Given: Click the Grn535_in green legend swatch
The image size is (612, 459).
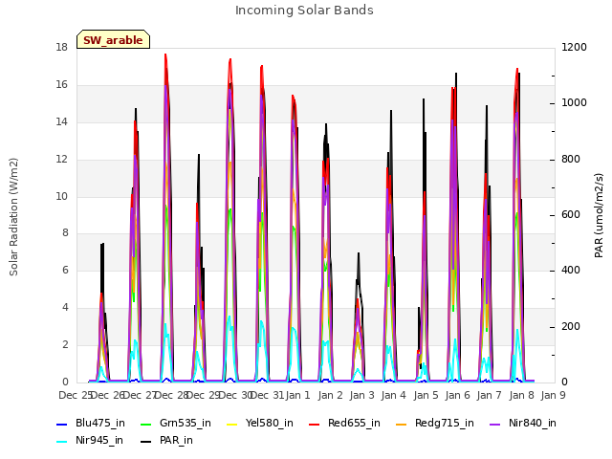Looking at the screenshot, I should click(145, 425).
